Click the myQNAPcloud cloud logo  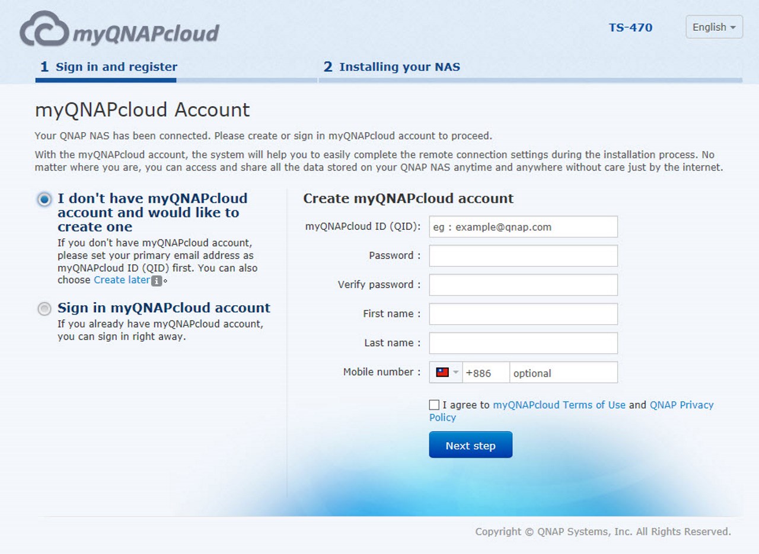click(x=119, y=29)
